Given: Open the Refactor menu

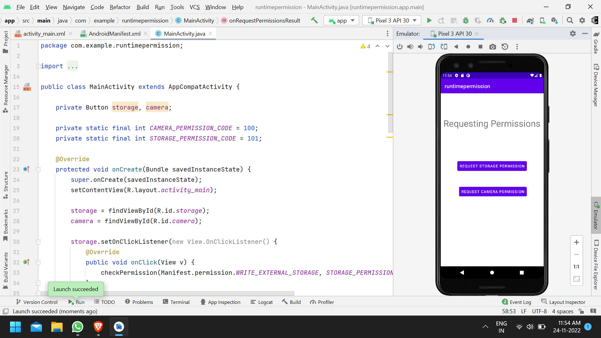Looking at the screenshot, I should [120, 7].
